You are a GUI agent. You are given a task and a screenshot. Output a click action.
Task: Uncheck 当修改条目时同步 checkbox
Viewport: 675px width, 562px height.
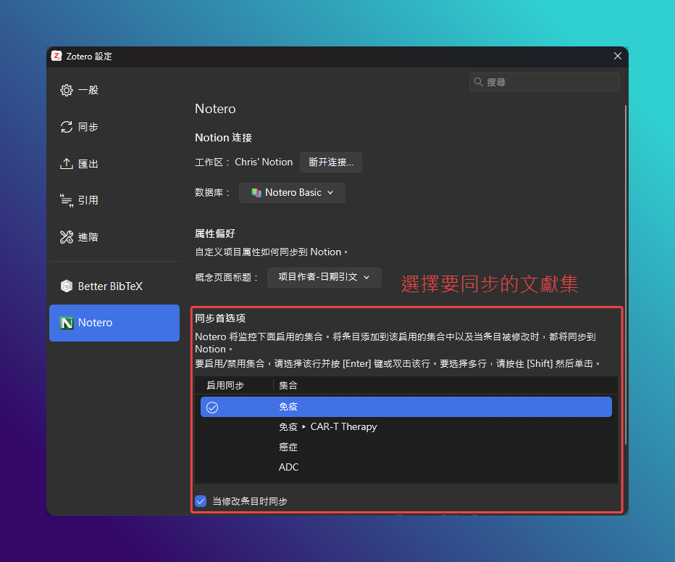tap(201, 501)
